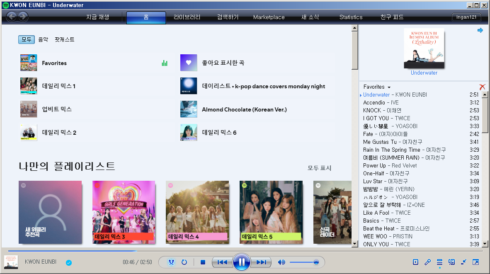The height and width of the screenshot is (274, 490).
Task: Open the 라이브러리 tab
Action: (x=187, y=17)
